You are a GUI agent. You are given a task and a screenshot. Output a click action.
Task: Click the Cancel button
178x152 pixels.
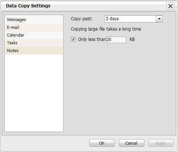click(131, 143)
